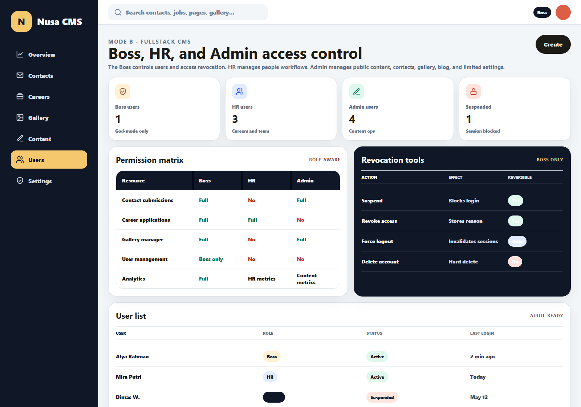Click the Nusa CMS logo badge
581x407 pixels.
click(21, 21)
